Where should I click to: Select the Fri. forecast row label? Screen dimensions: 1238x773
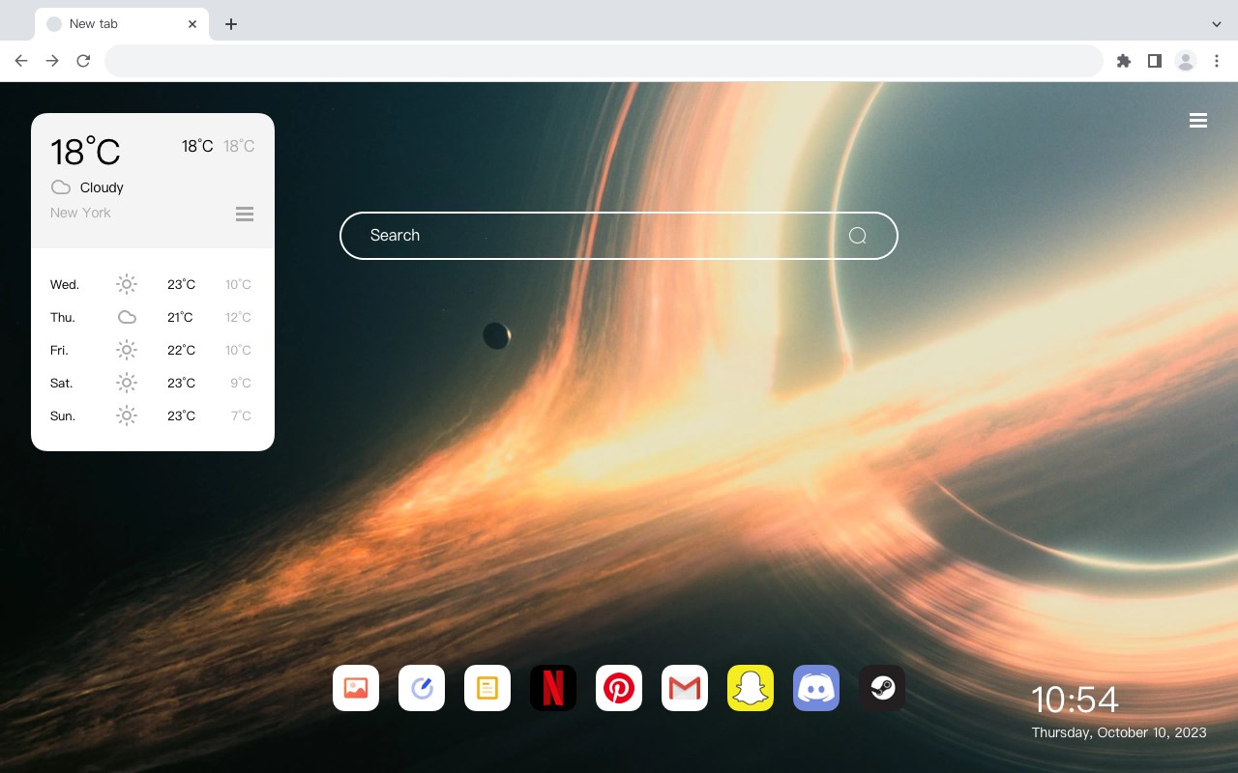[x=59, y=350]
